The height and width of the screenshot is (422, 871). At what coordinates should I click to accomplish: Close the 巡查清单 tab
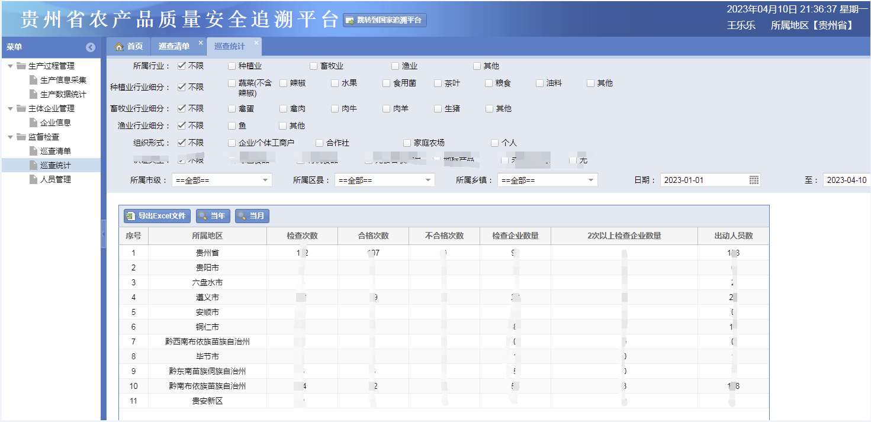[x=201, y=43]
